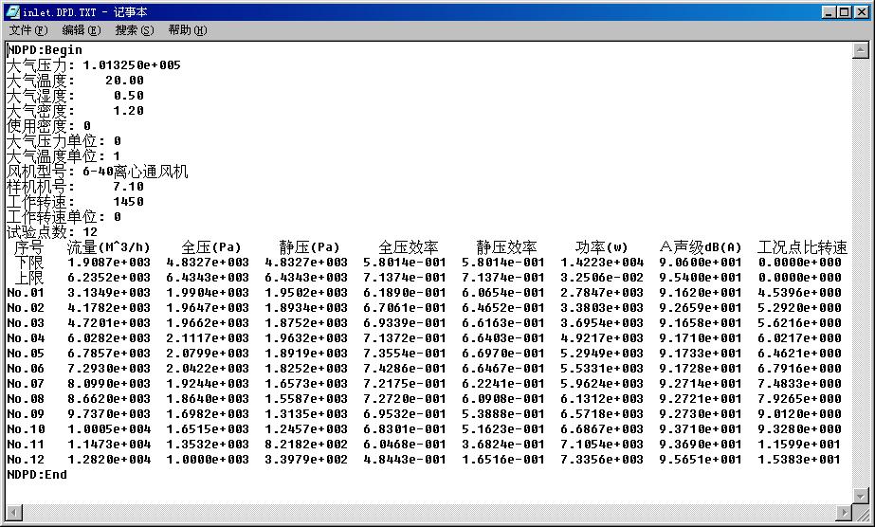This screenshot has width=875, height=527.
Task: Open the 文件(F) menu
Action: point(27,30)
